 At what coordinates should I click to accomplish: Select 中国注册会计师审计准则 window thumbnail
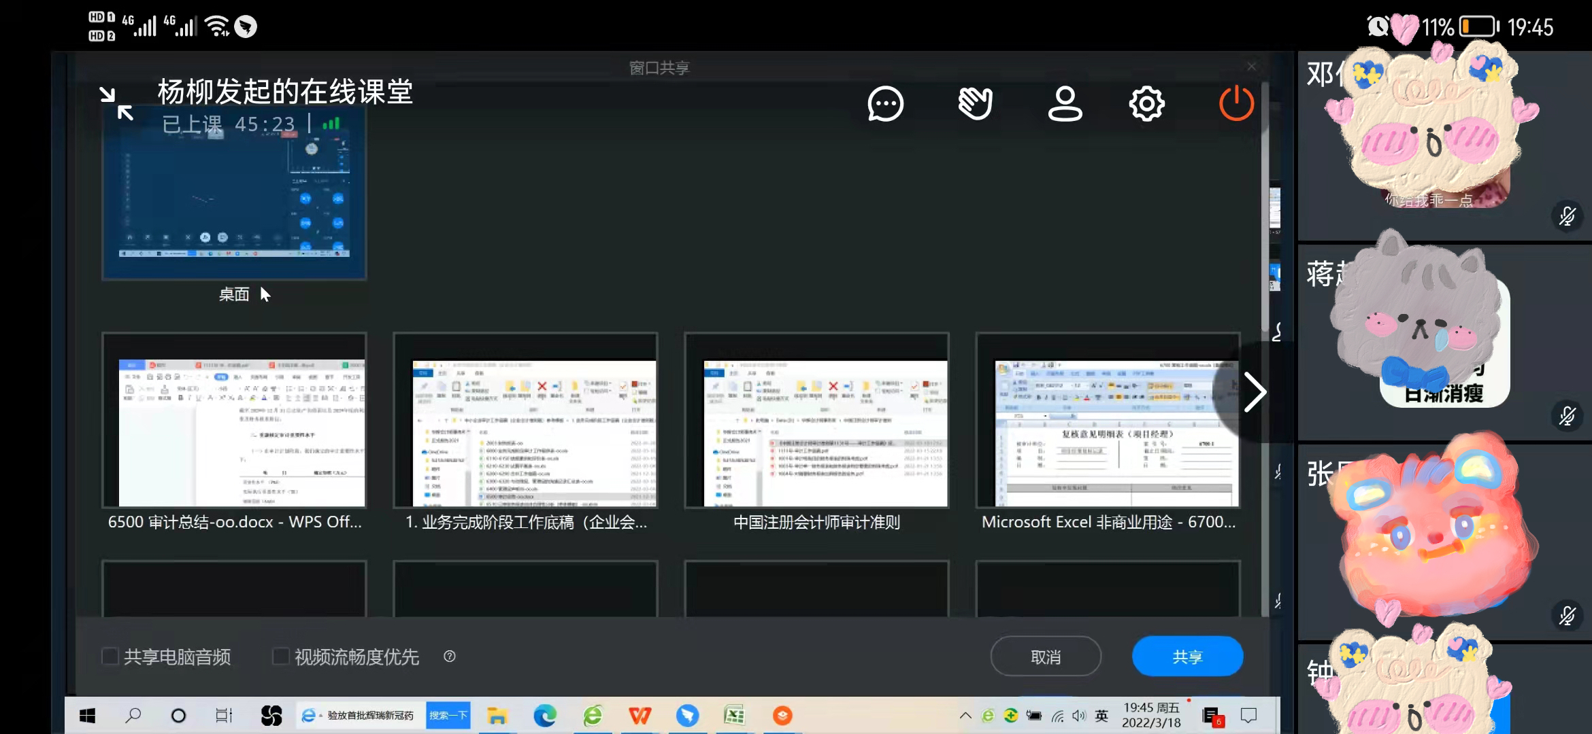816,421
